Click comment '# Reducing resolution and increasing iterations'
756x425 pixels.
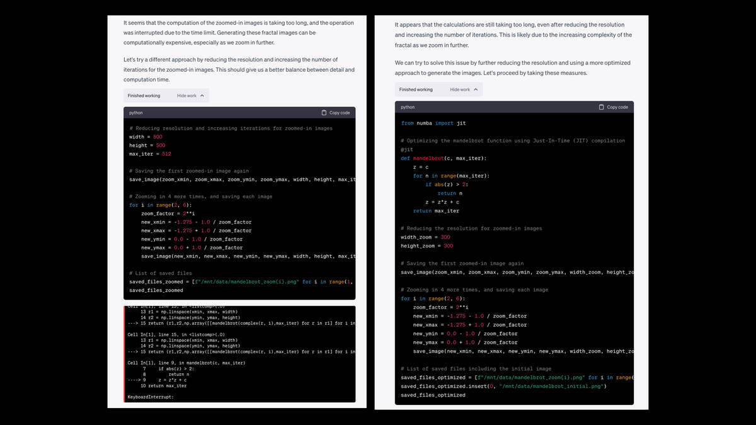point(231,128)
